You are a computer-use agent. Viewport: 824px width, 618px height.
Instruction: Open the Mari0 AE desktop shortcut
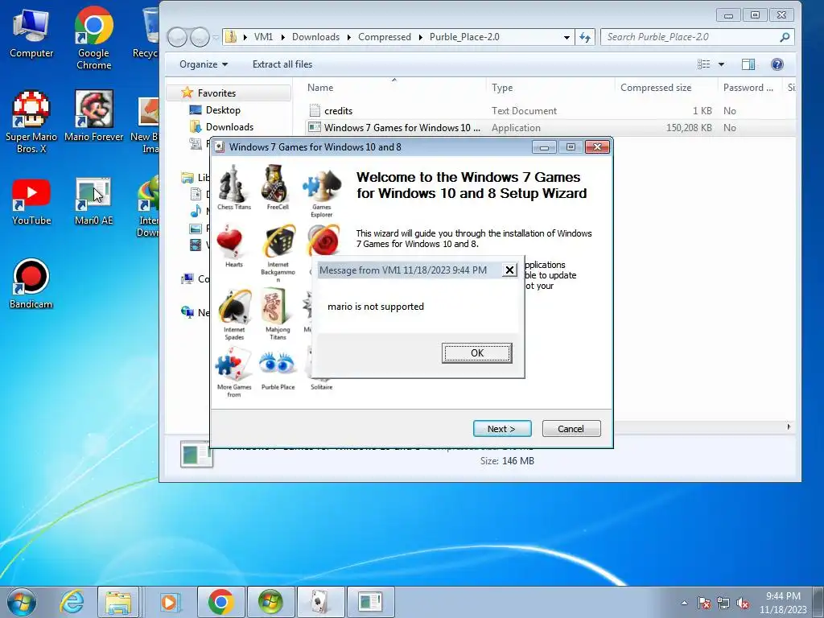pos(93,202)
